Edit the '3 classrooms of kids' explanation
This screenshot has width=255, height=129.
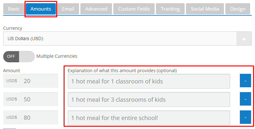149,99
